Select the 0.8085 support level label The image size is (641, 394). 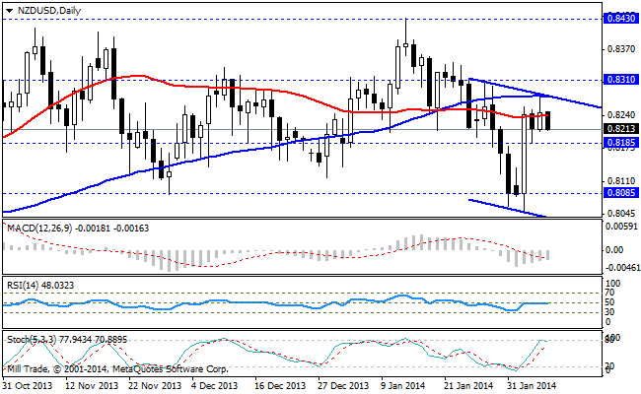(x=621, y=192)
